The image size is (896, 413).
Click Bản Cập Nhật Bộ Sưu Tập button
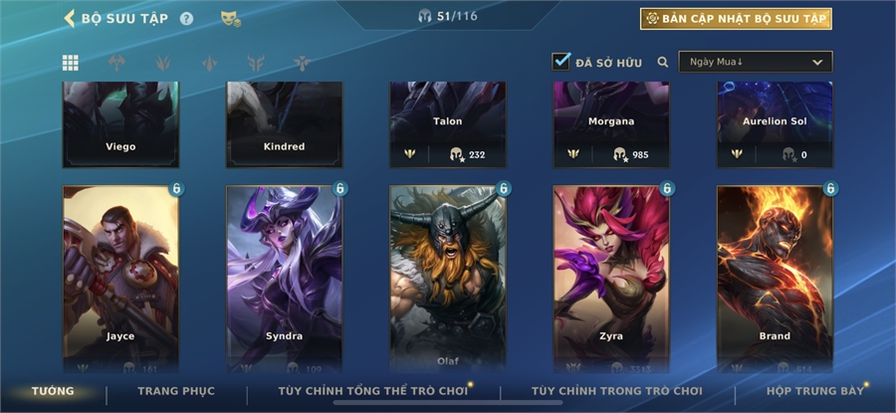tap(736, 19)
